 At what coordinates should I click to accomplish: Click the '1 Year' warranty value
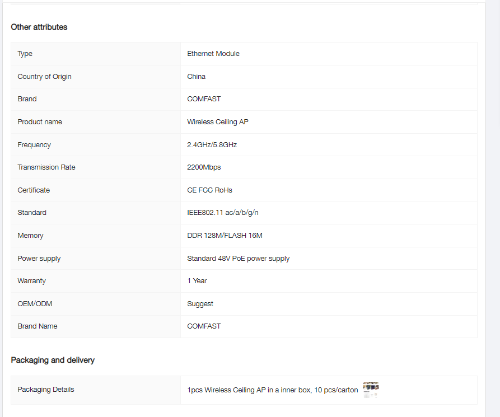point(197,280)
